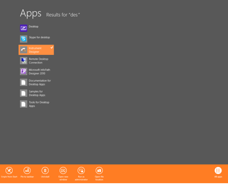Open Documentation for Desktop Apps file icon
This screenshot has width=228, height=185.
pyautogui.click(x=24, y=82)
